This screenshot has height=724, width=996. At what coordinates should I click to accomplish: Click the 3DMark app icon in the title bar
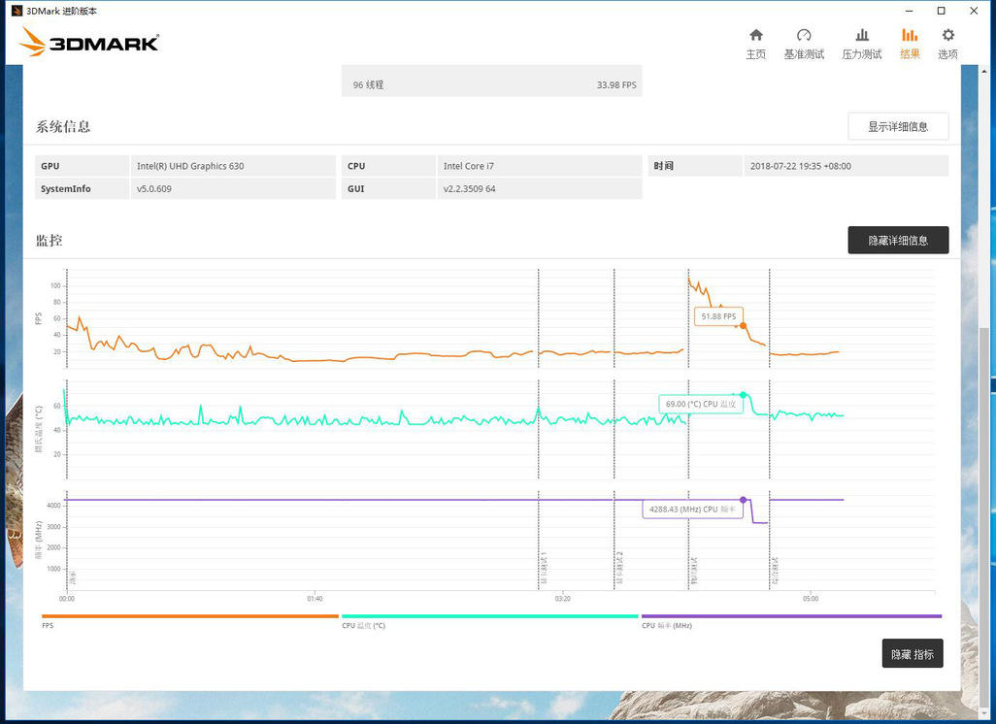pos(17,11)
